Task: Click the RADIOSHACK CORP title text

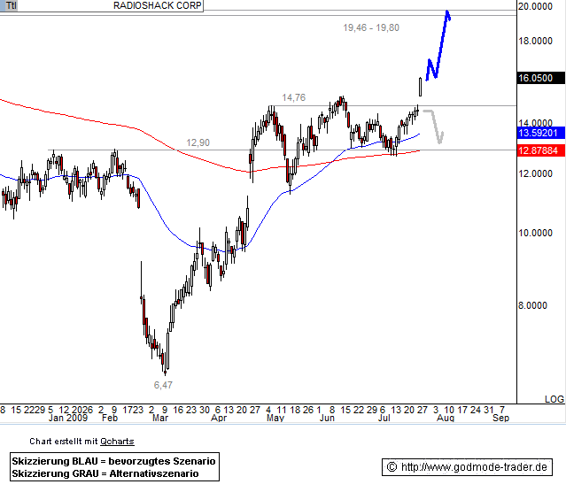Action: 158,5
